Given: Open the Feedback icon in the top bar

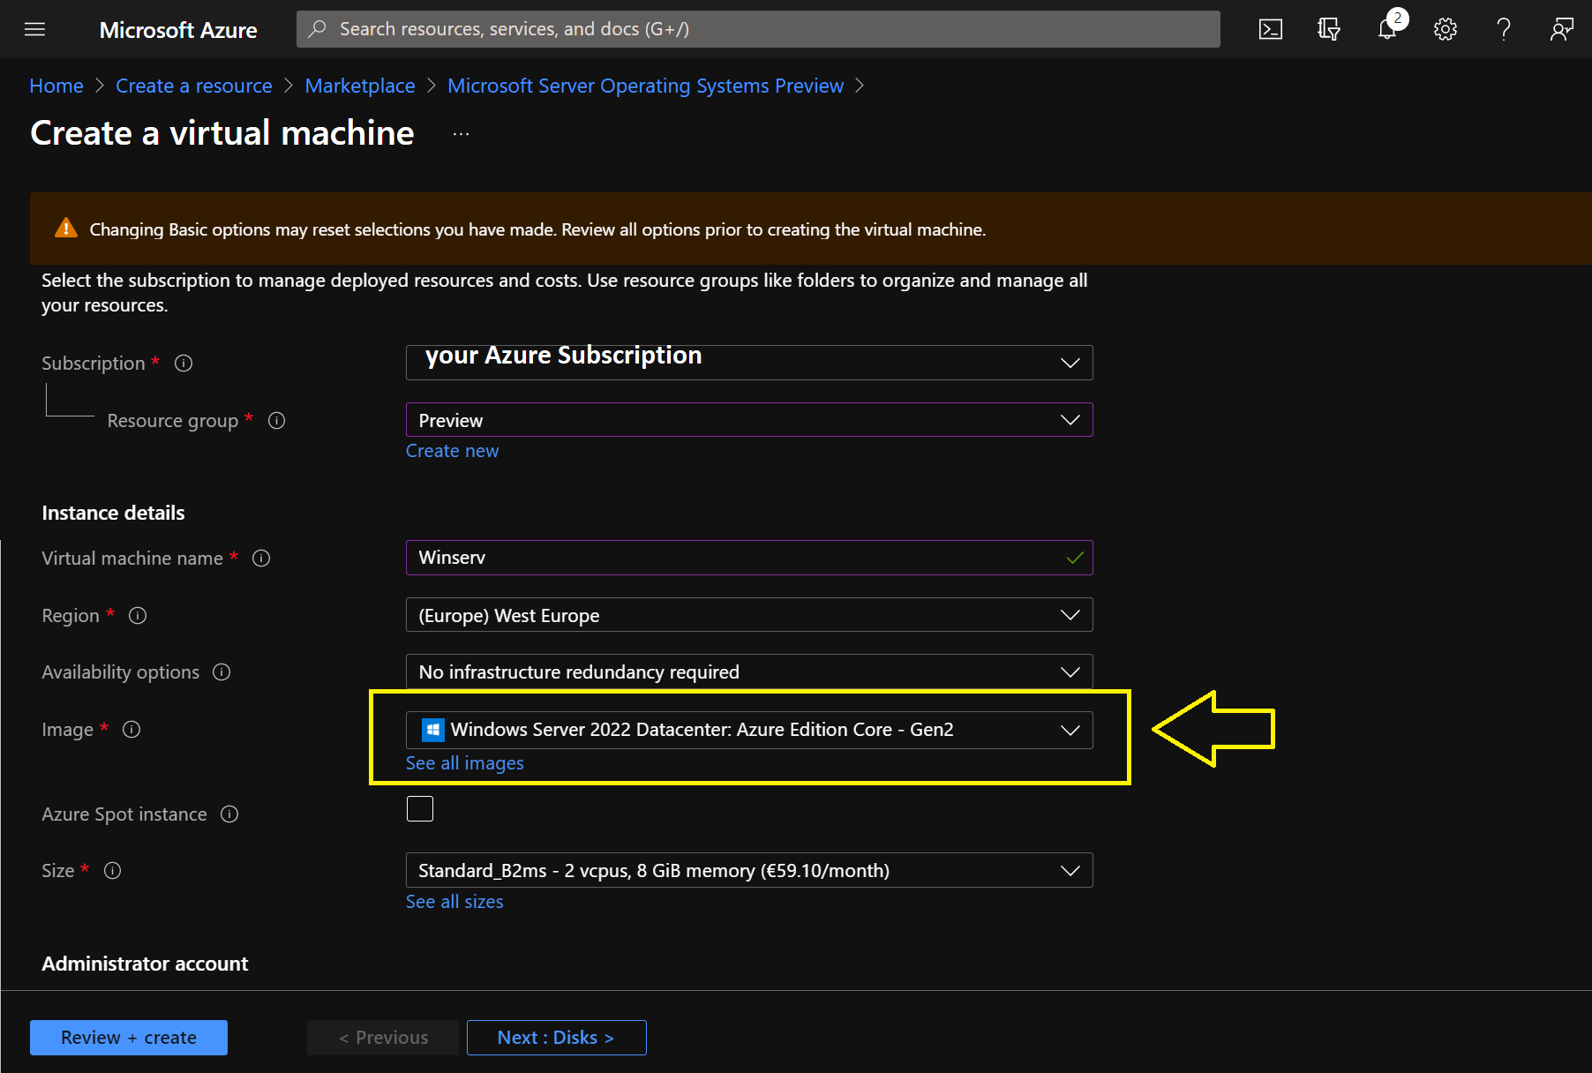Looking at the screenshot, I should pos(1561,29).
